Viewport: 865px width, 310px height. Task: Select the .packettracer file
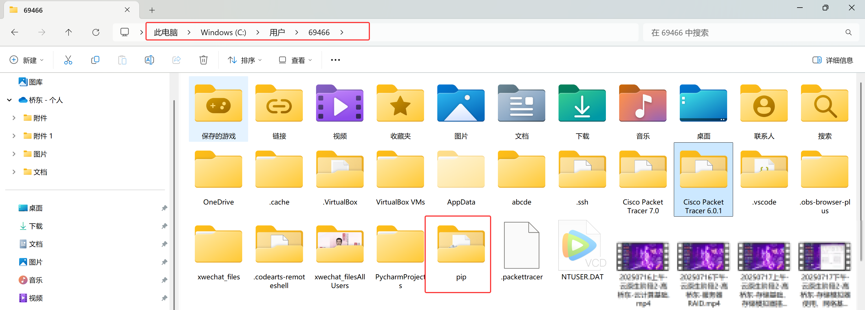(522, 251)
